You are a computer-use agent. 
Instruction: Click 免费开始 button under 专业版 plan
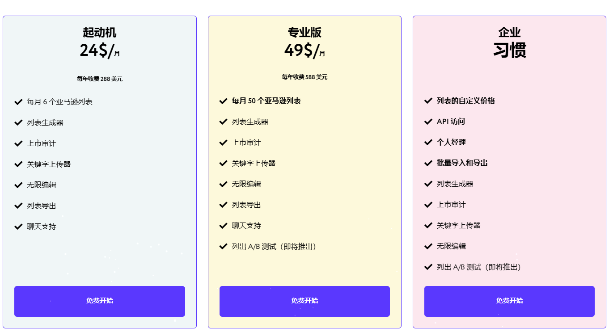click(x=304, y=301)
